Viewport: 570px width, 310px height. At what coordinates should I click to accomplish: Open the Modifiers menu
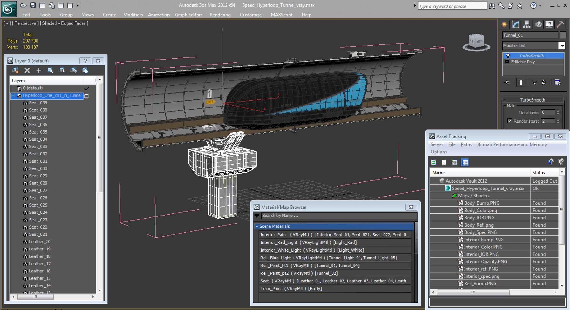point(133,15)
